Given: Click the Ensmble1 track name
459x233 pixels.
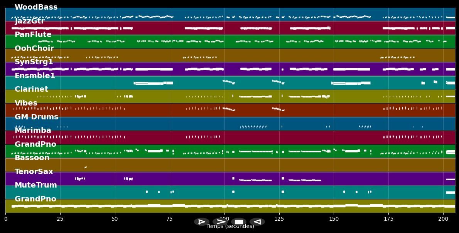Looking at the screenshot, I should [35, 76].
